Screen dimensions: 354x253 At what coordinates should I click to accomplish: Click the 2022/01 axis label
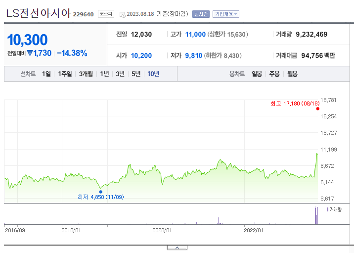coord(253,230)
